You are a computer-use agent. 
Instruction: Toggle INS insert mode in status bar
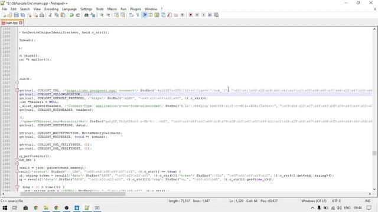[x=367, y=201]
